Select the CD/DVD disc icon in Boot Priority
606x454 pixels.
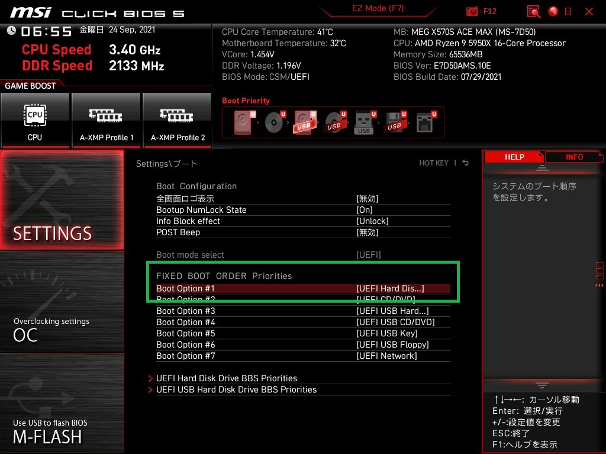pyautogui.click(x=274, y=122)
